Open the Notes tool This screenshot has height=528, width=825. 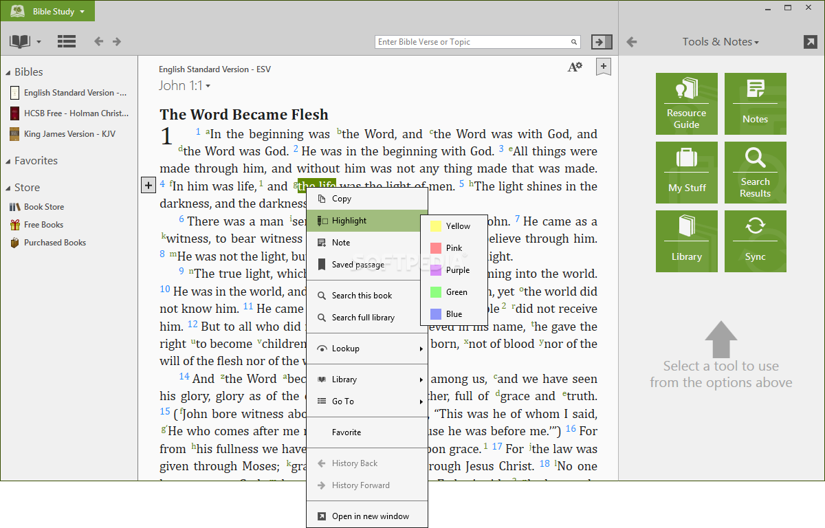pyautogui.click(x=755, y=104)
